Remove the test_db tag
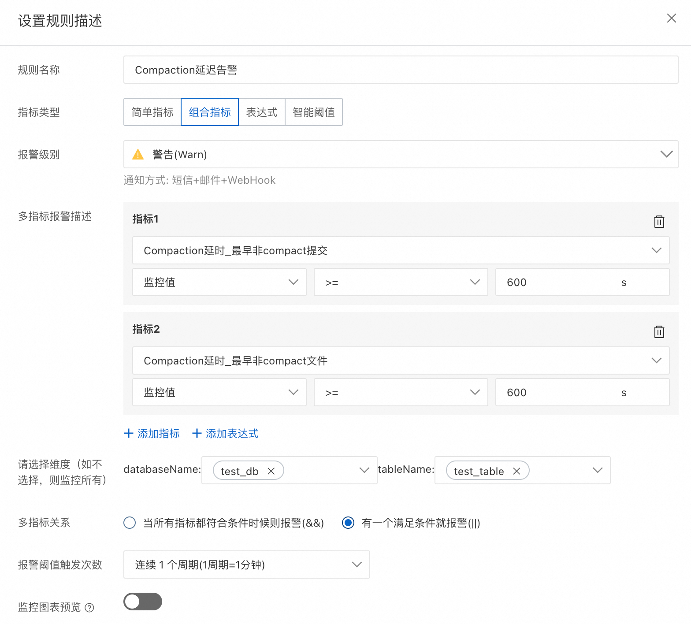 [x=271, y=471]
